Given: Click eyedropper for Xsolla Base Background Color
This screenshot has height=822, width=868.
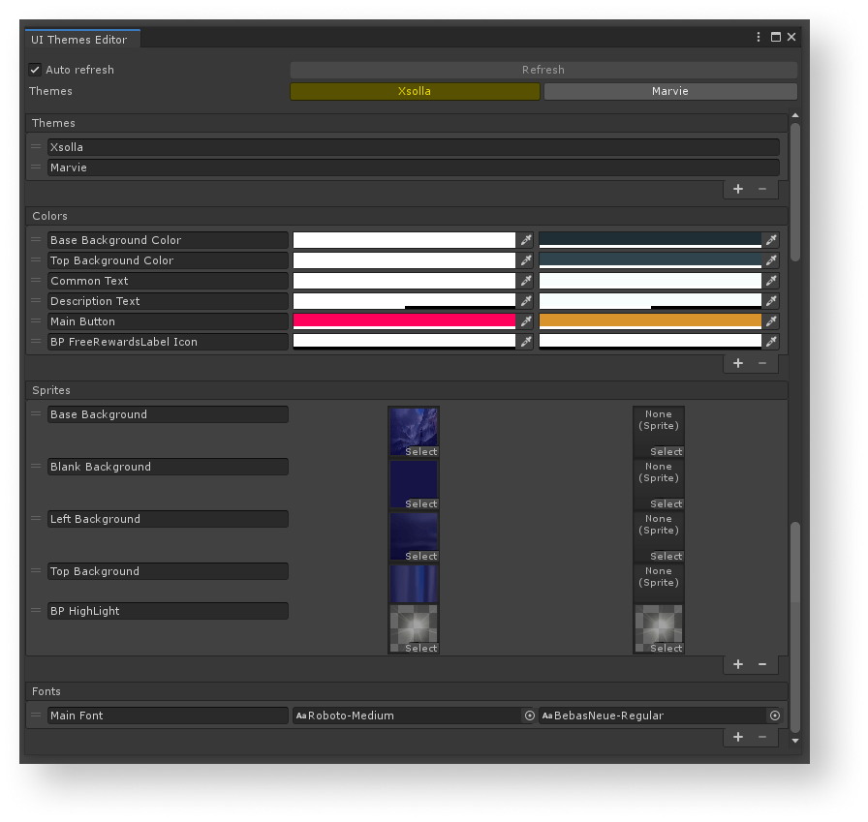Looking at the screenshot, I should (526, 240).
